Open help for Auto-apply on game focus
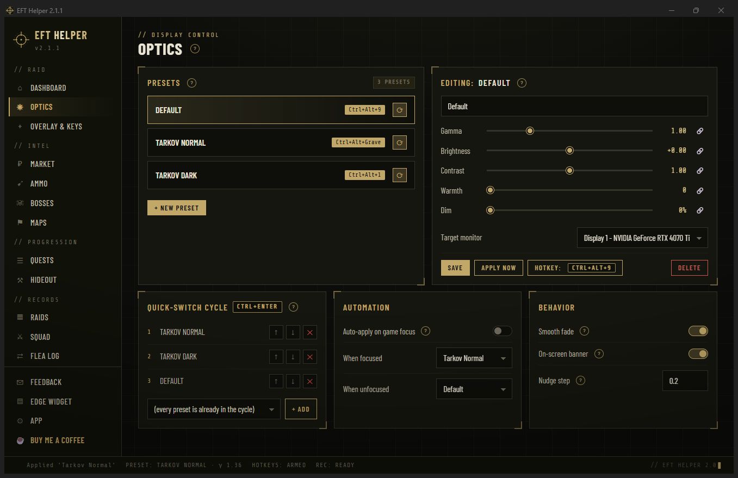Screen dimensions: 738x478 point(426,331)
